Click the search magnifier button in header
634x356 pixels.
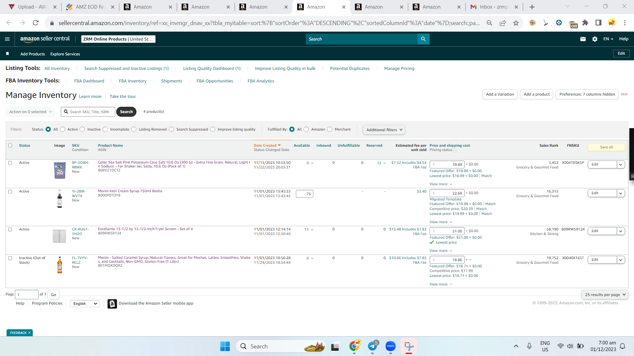(x=423, y=39)
